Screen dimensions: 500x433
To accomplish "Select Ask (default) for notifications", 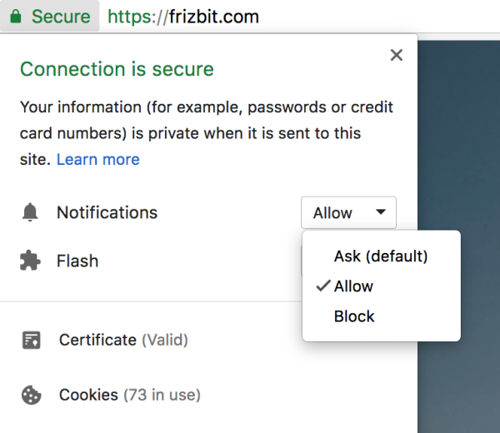I will pyautogui.click(x=380, y=256).
